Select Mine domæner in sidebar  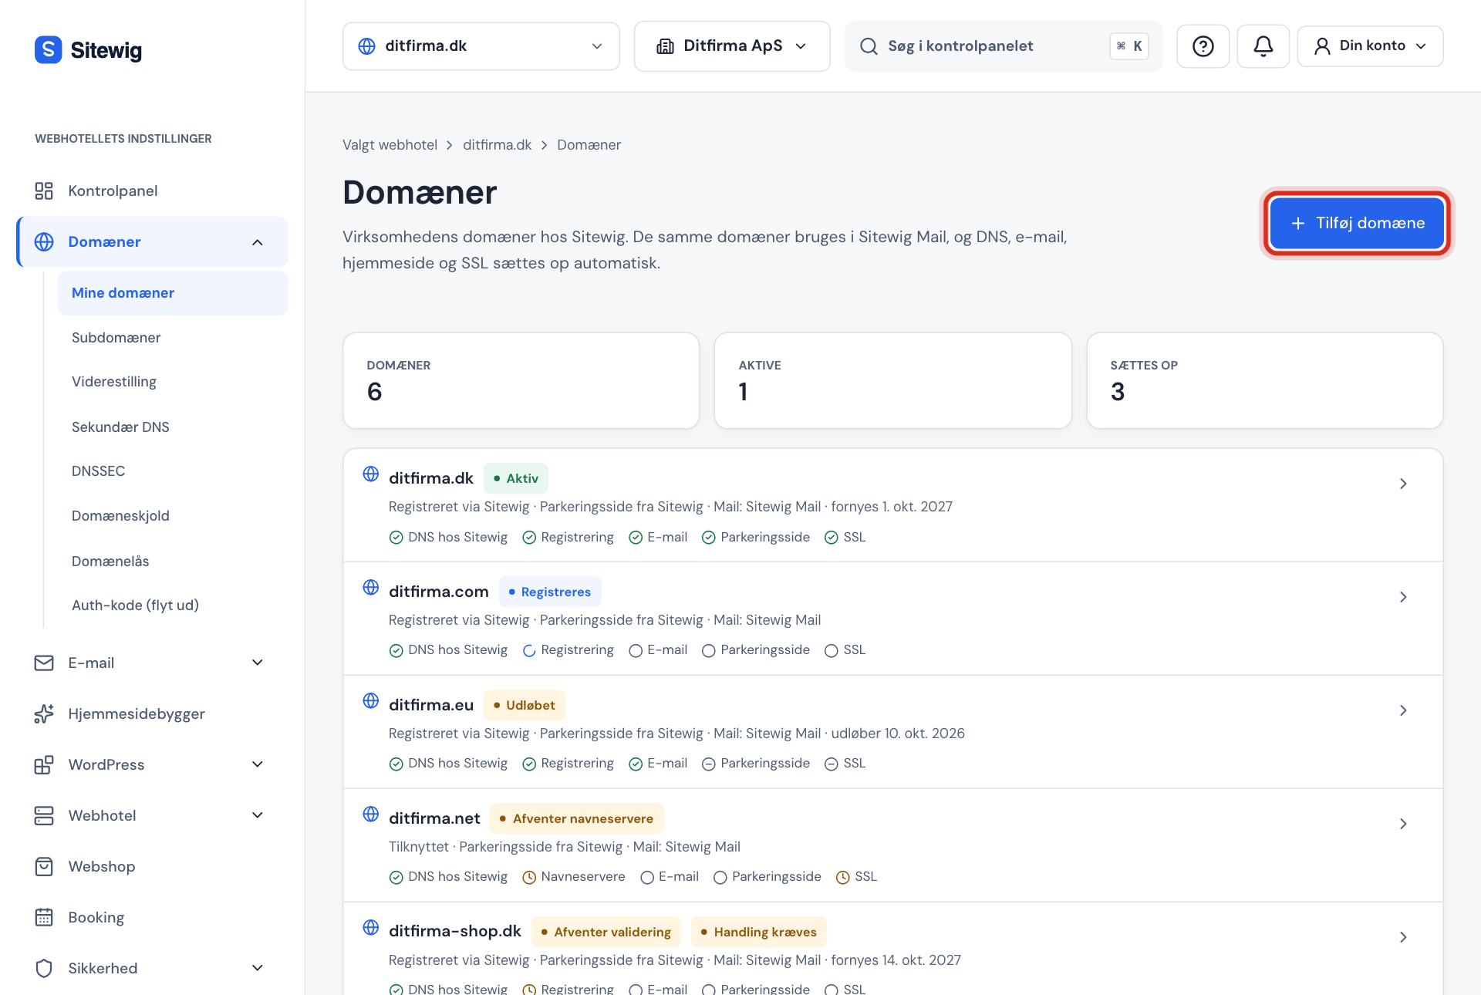click(173, 293)
